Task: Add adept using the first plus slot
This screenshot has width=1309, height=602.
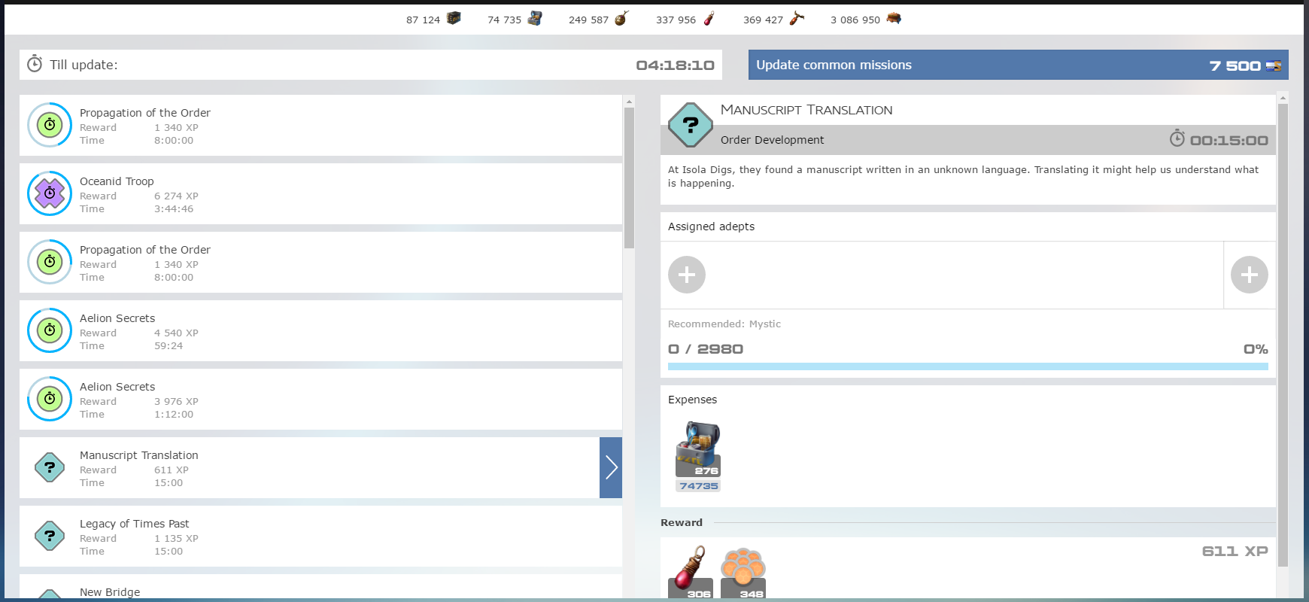Action: point(687,275)
